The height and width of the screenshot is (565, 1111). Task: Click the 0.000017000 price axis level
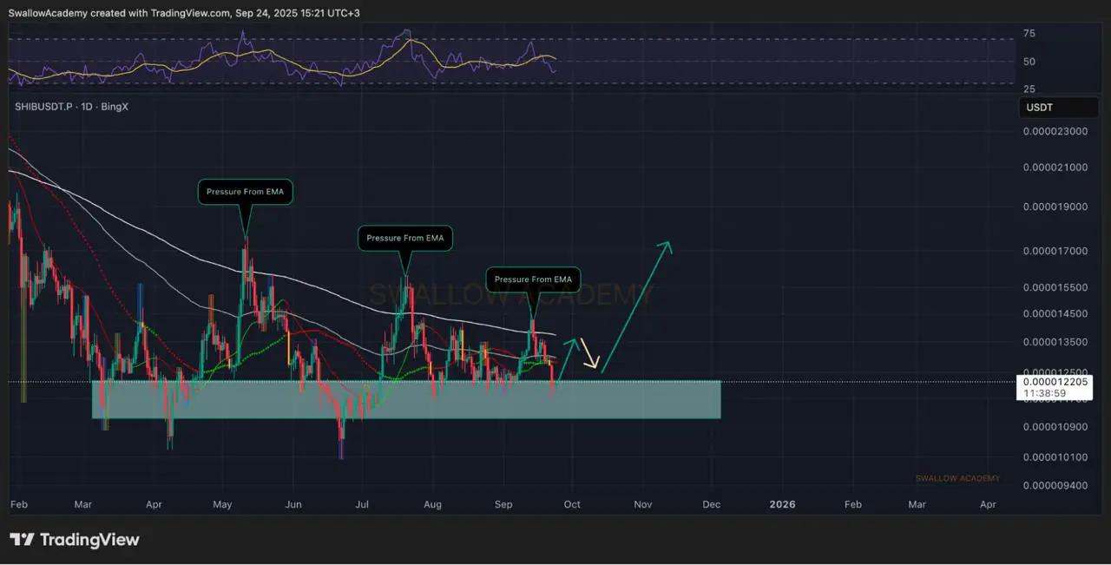click(x=1055, y=252)
